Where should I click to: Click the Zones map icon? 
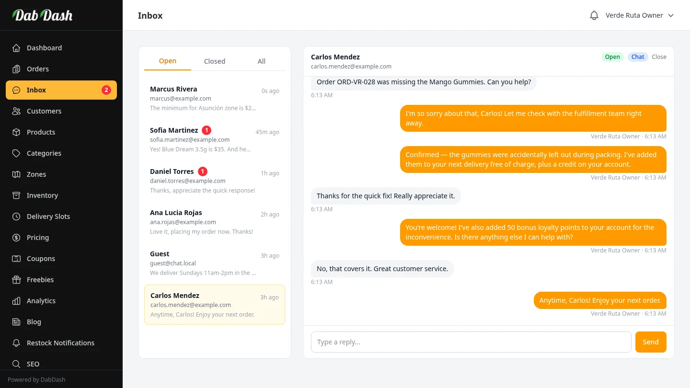coord(16,174)
